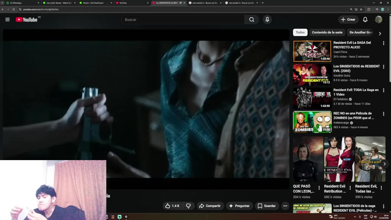391x220 pixels.
Task: Open the QUE PASÓ CON LEON short
Action: point(308,159)
